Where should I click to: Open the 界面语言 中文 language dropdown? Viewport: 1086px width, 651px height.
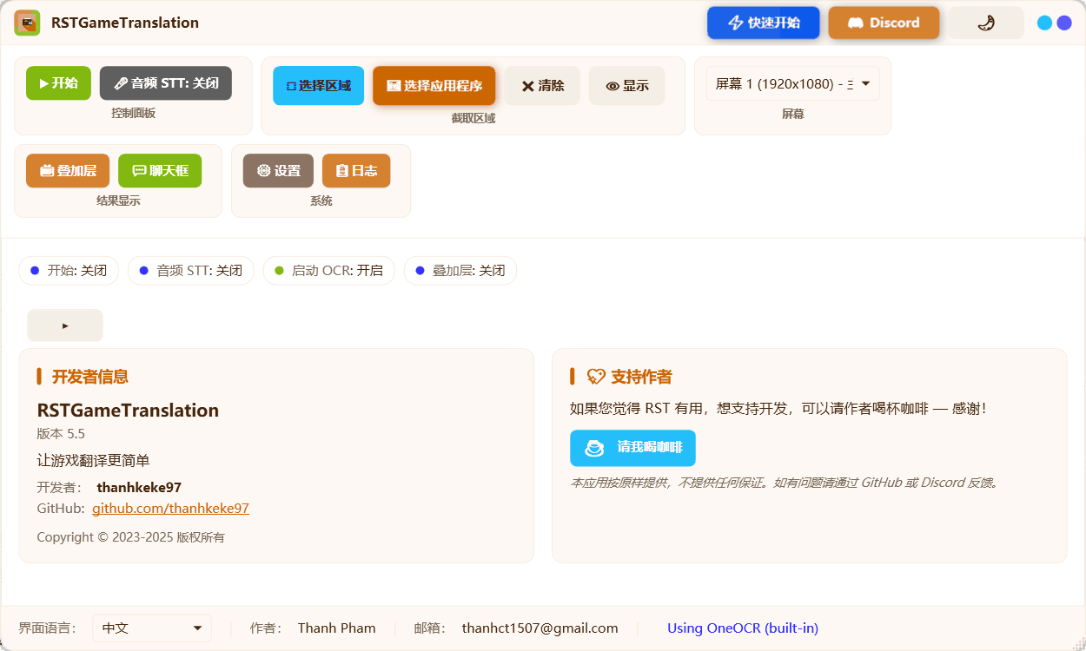pos(152,628)
